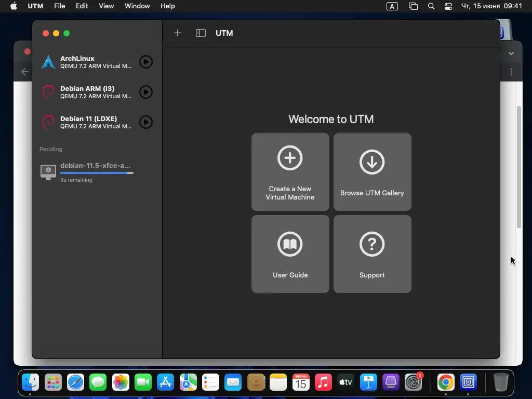
Task: Open Trash from the Dock
Action: (x=501, y=382)
